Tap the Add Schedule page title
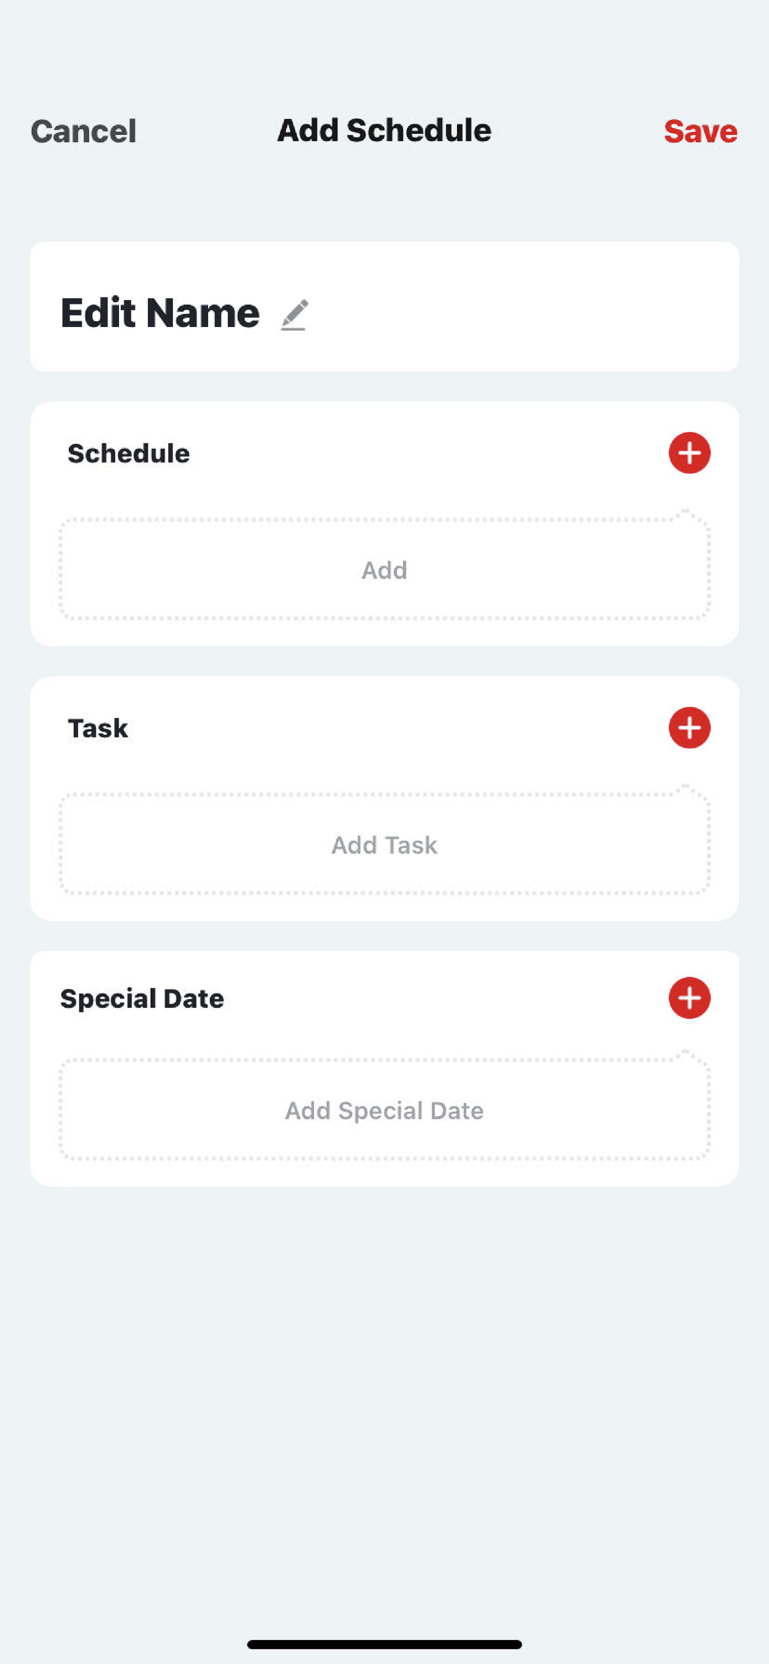This screenshot has height=1664, width=769. [384, 131]
